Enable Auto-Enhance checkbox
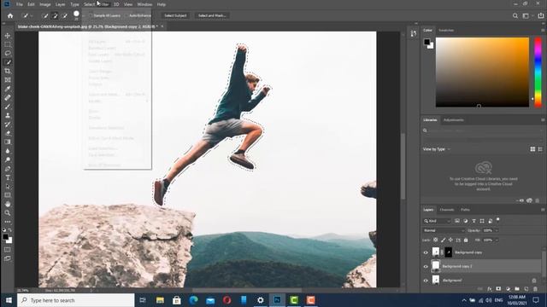This screenshot has width=547, height=307. coord(126,15)
